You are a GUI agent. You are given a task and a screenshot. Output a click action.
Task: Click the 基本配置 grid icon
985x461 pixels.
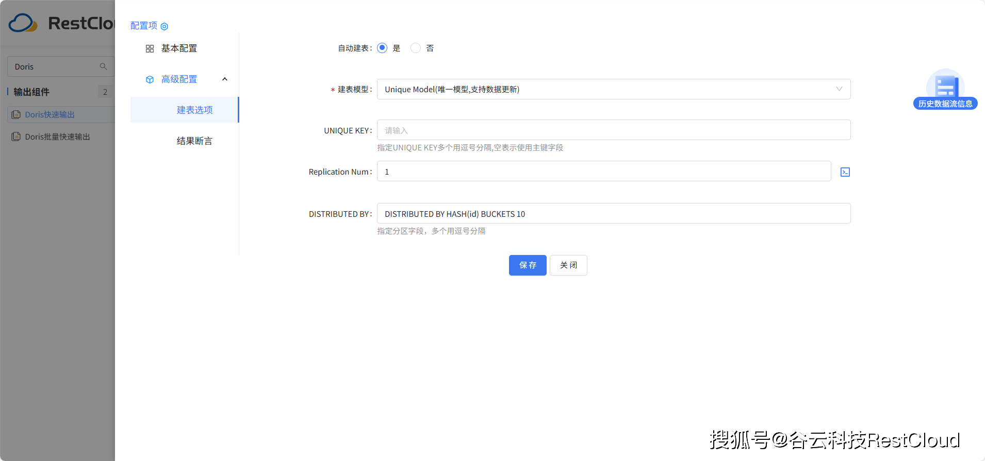tap(150, 48)
